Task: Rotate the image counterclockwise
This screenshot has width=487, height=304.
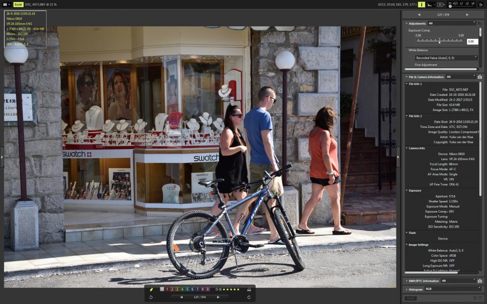Action: coord(151,297)
